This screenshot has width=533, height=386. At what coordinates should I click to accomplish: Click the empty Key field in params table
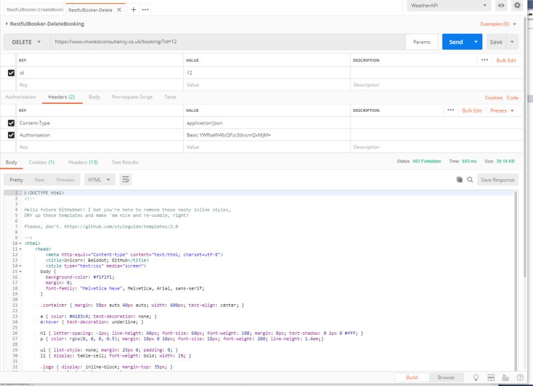(x=100, y=85)
